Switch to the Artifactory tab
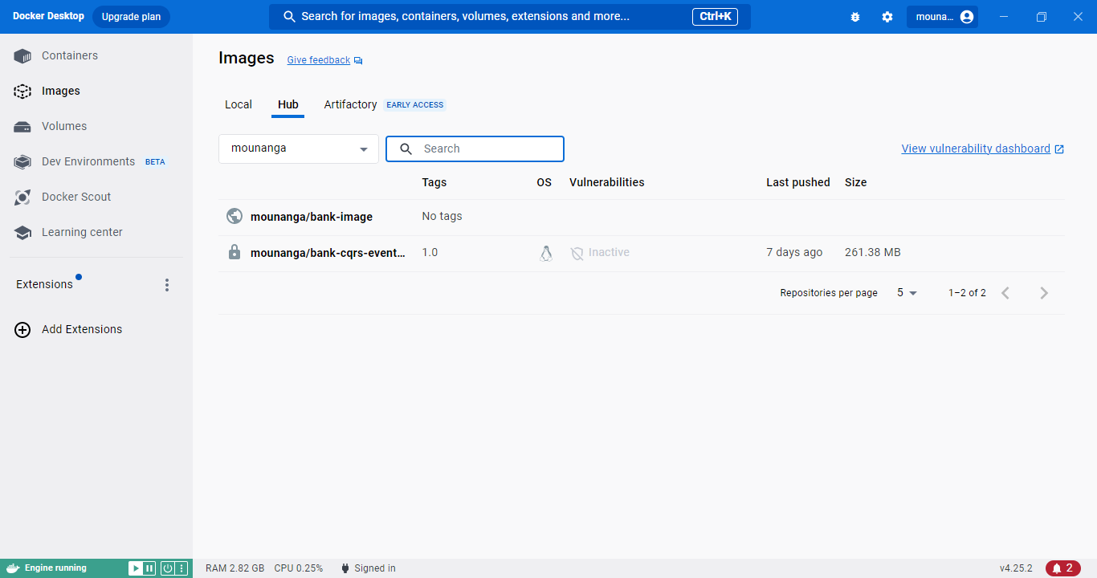1097x578 pixels. [350, 104]
